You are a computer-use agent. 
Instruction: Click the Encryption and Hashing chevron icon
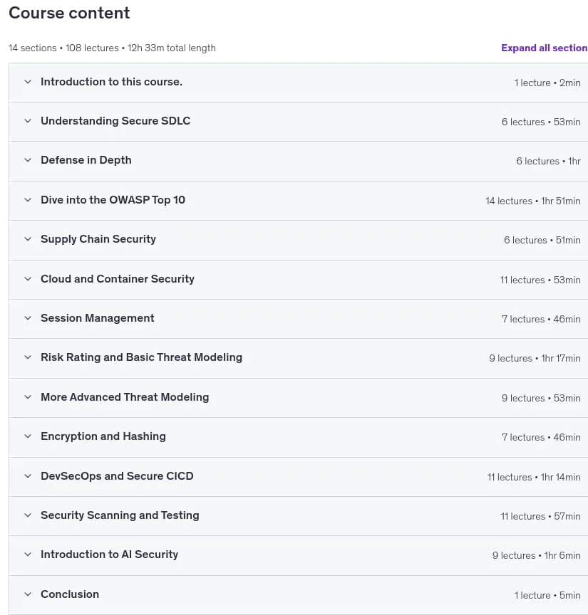pos(28,436)
